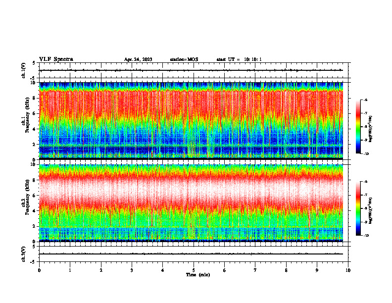Click the ch.2 spectrogram panel
Screen dimensions: 392x303
(191, 203)
